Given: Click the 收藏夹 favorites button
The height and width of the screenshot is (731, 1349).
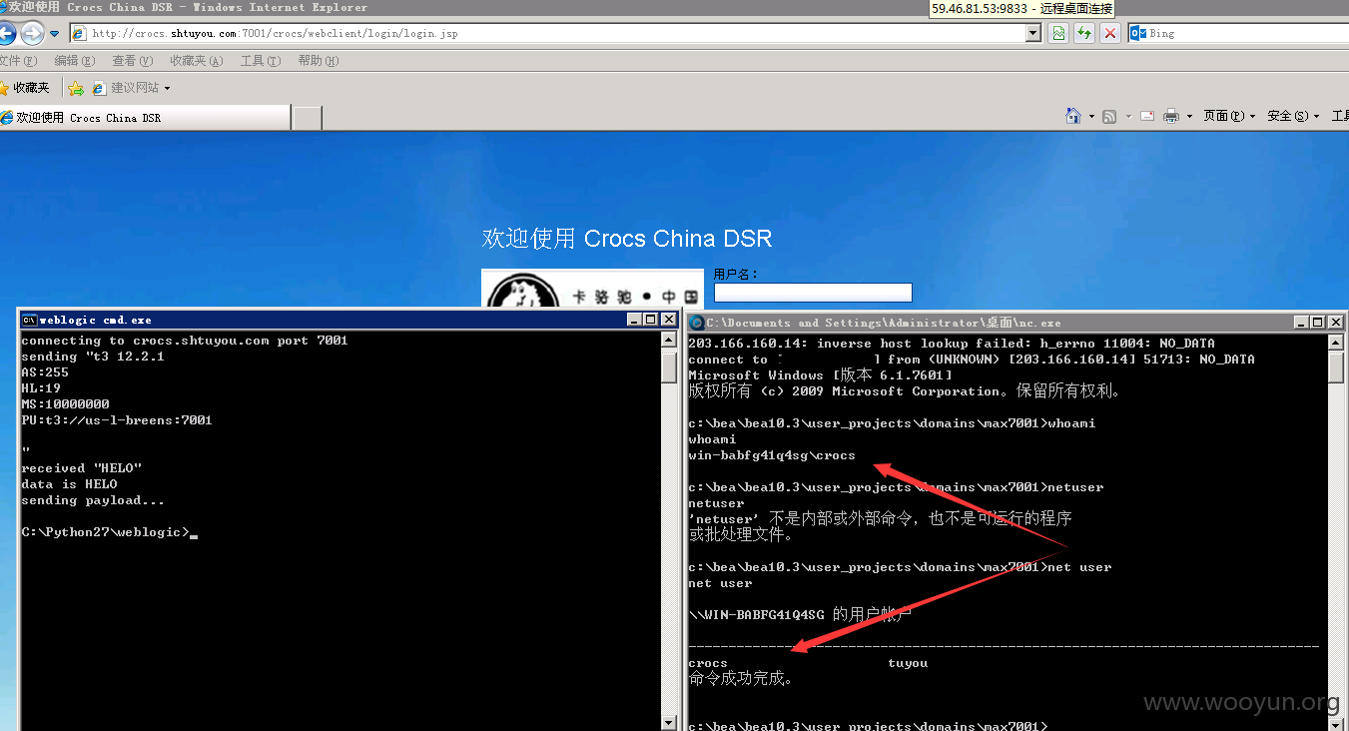Looking at the screenshot, I should coord(25,88).
